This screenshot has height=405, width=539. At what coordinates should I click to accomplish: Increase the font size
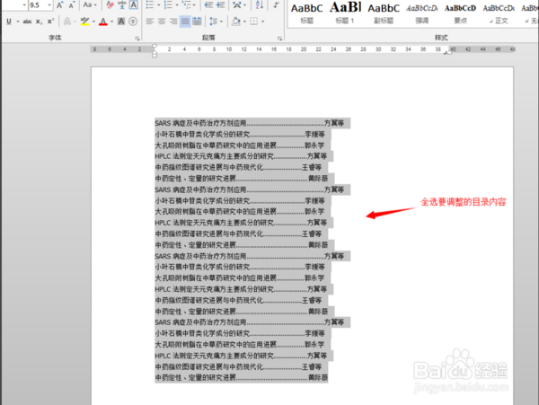point(60,4)
